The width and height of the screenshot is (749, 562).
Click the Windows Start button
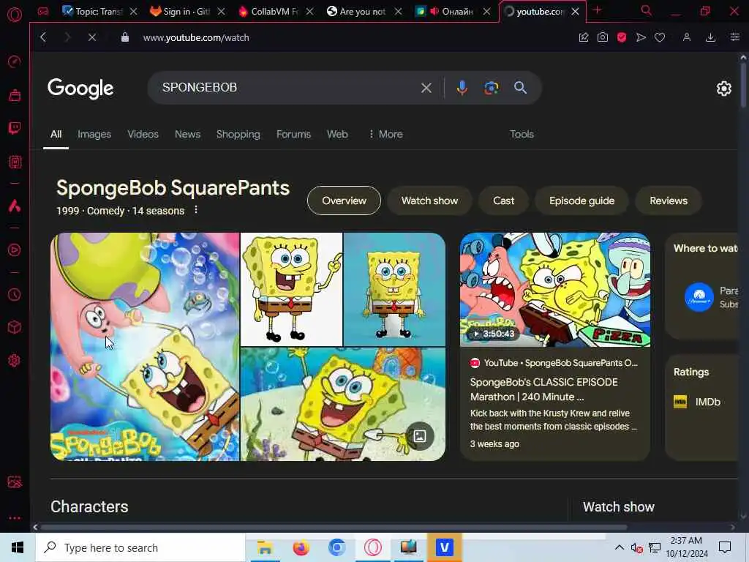[x=18, y=547]
